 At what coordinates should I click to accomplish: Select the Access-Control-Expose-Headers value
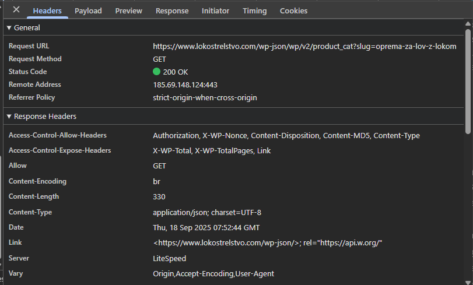point(212,151)
